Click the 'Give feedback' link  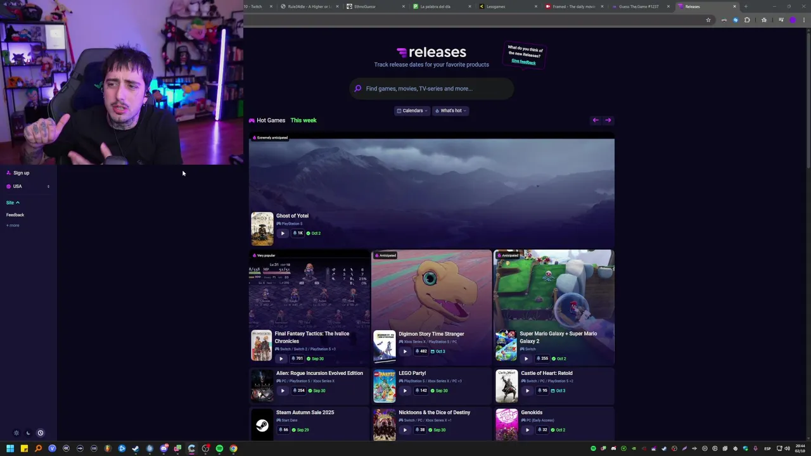coord(523,61)
